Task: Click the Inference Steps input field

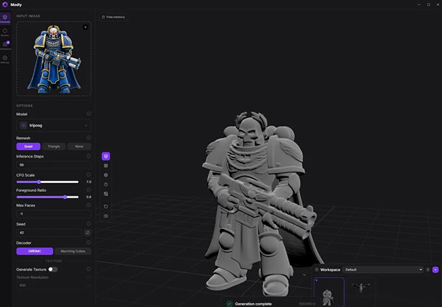Action: pyautogui.click(x=53, y=165)
